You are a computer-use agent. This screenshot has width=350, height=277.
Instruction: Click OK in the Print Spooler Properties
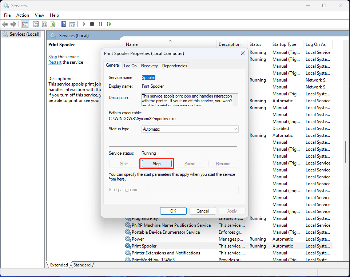pyautogui.click(x=173, y=211)
